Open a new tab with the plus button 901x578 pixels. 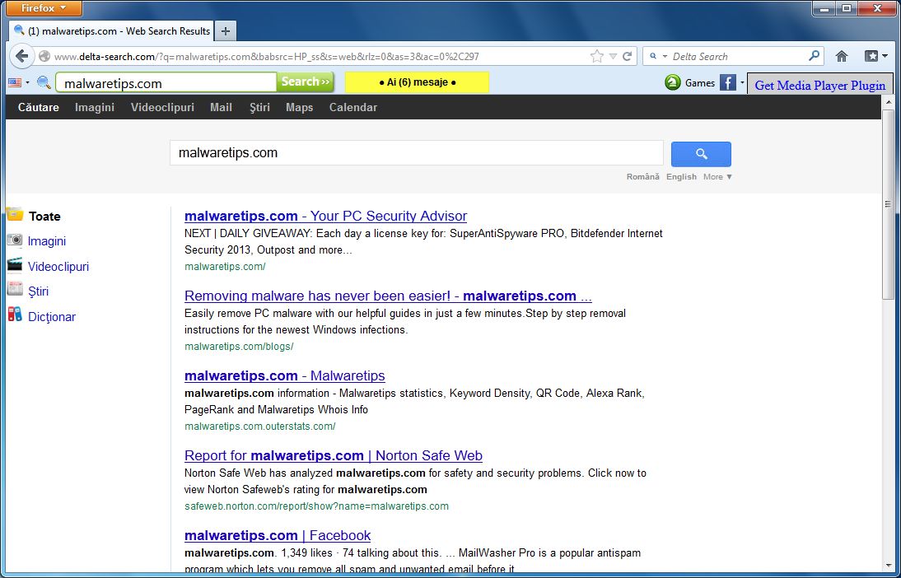225,30
